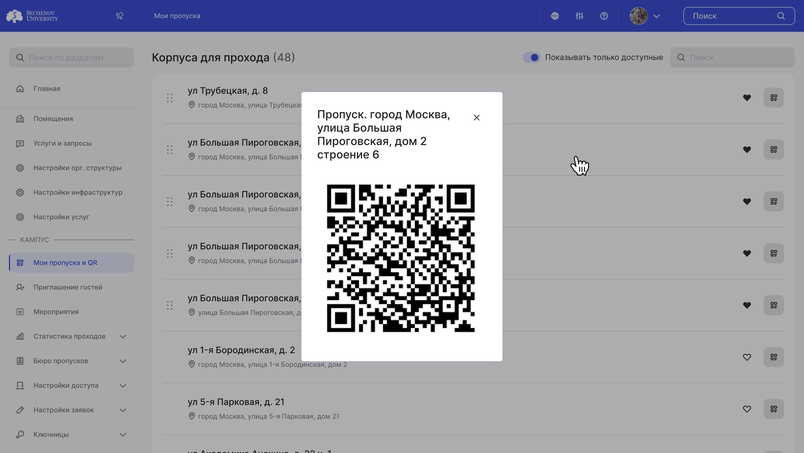This screenshot has height=453, width=804.
Task: Click the Ключницы key icon
Action: [20, 434]
